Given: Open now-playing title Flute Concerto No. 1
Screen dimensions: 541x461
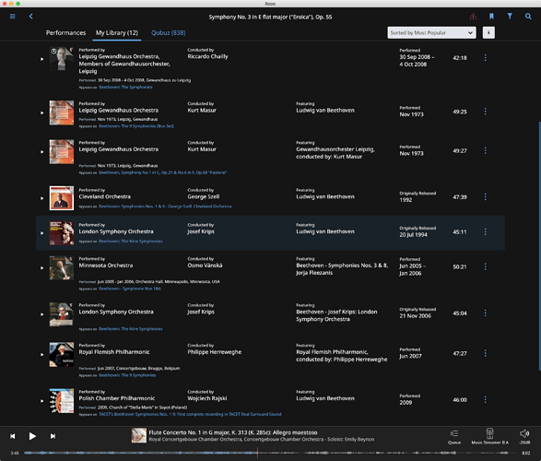Looking at the screenshot, I should 233,432.
